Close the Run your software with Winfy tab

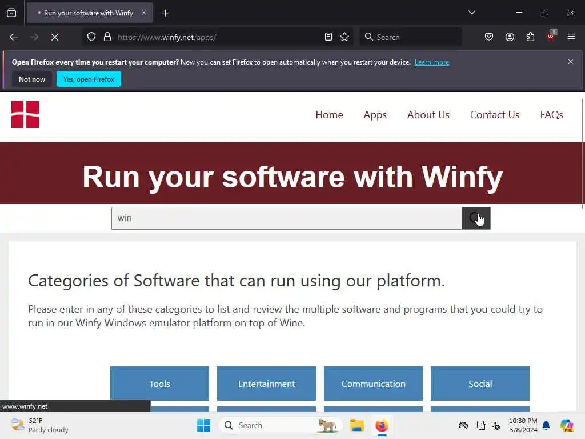(144, 13)
